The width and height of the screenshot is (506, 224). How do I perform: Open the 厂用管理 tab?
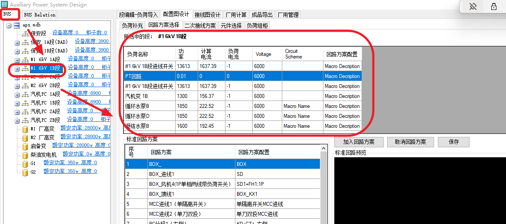pos(288,15)
